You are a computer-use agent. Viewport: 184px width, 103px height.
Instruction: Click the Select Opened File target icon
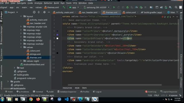34,12
